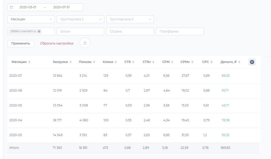Viewport: 271px width, 159px height.
Task: Open the Месяцам grouping dropdown
Action: [31, 19]
